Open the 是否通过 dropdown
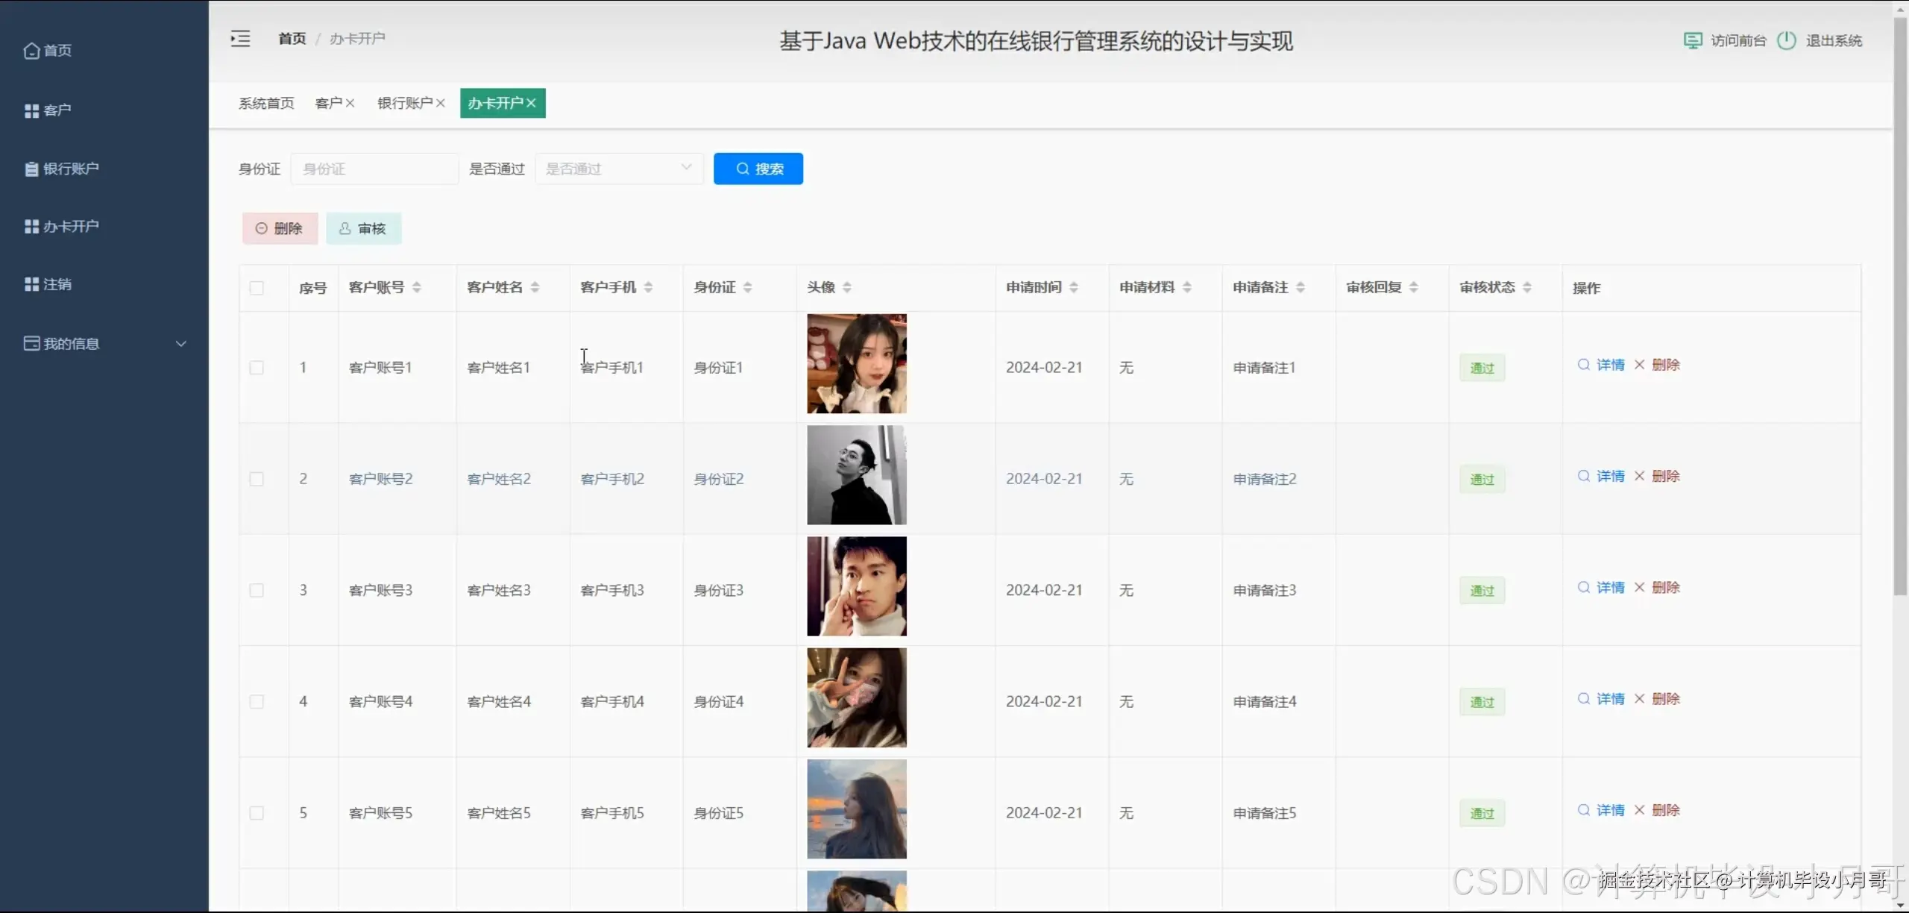The image size is (1909, 913). 619,169
